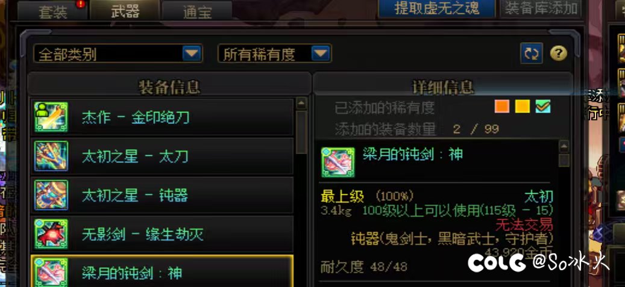Click the 所有稀有度 dropdown arrow

point(321,54)
